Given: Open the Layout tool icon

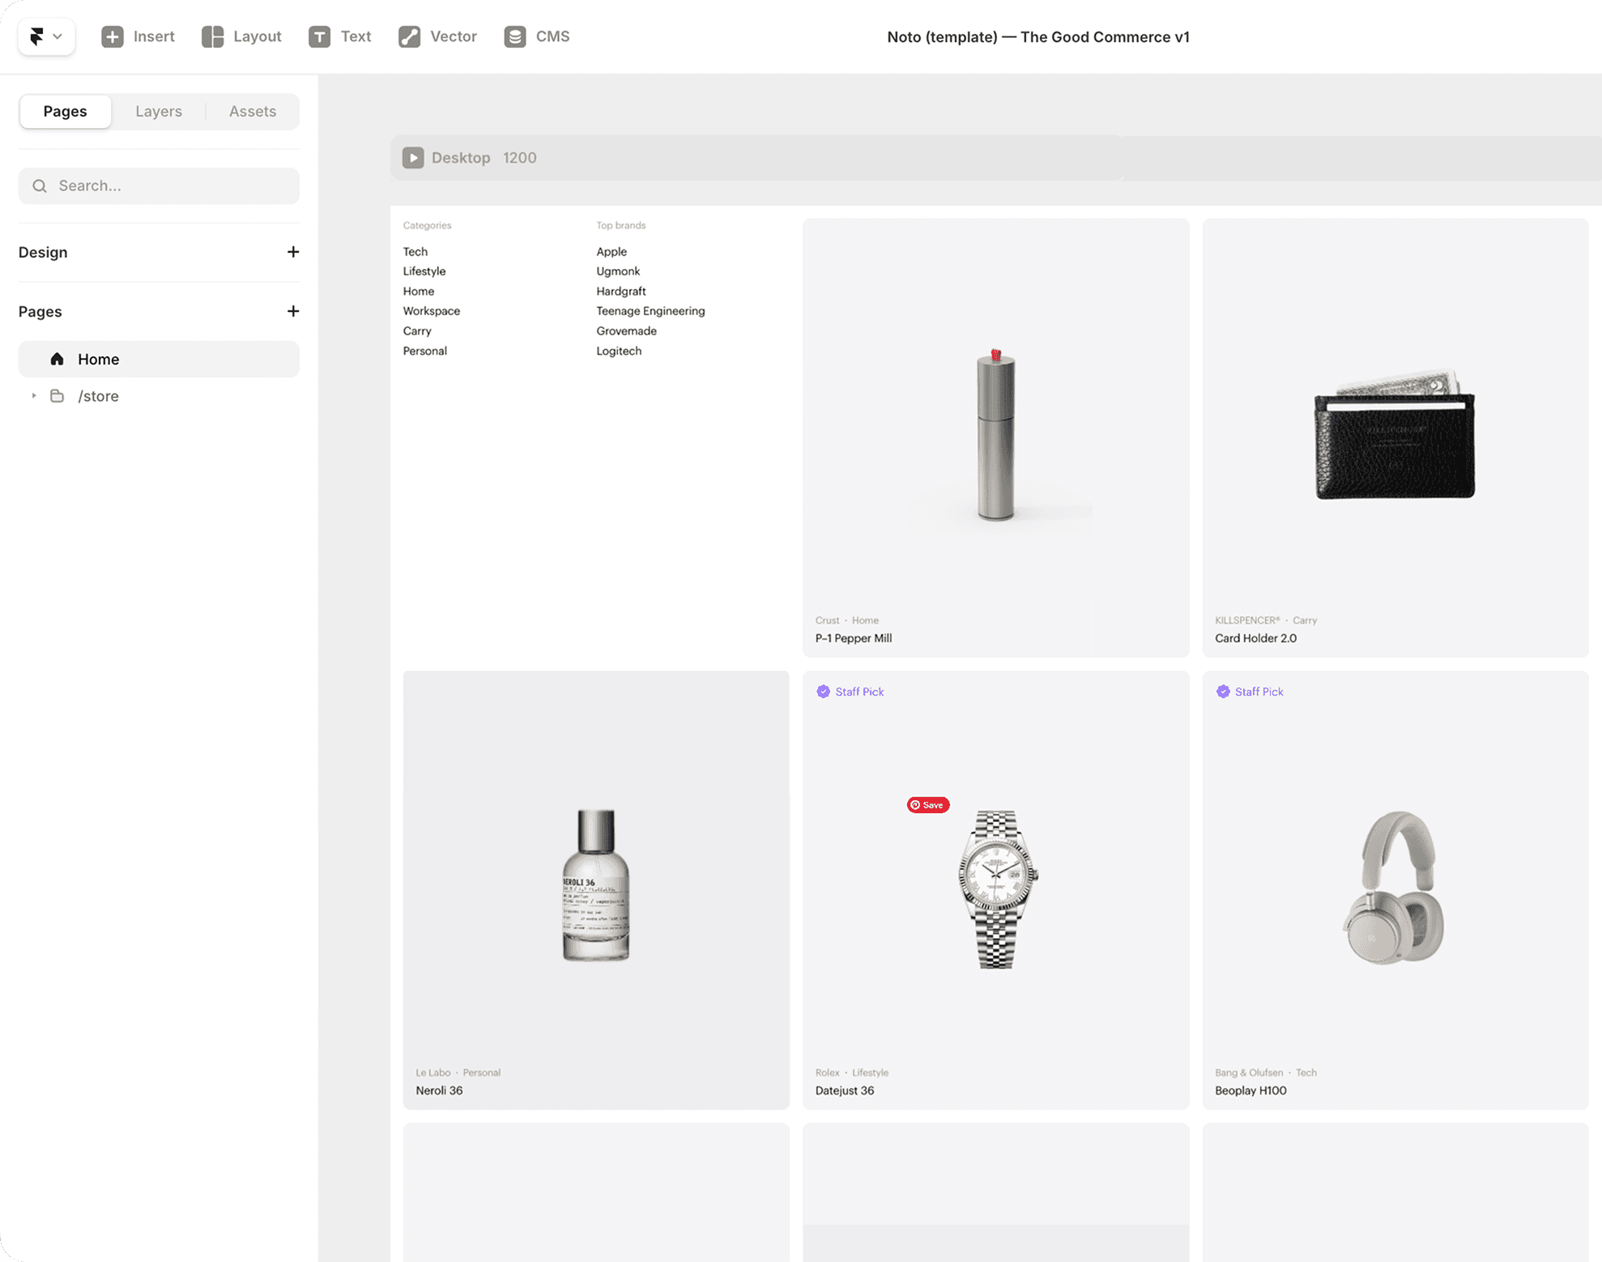Looking at the screenshot, I should pyautogui.click(x=212, y=36).
